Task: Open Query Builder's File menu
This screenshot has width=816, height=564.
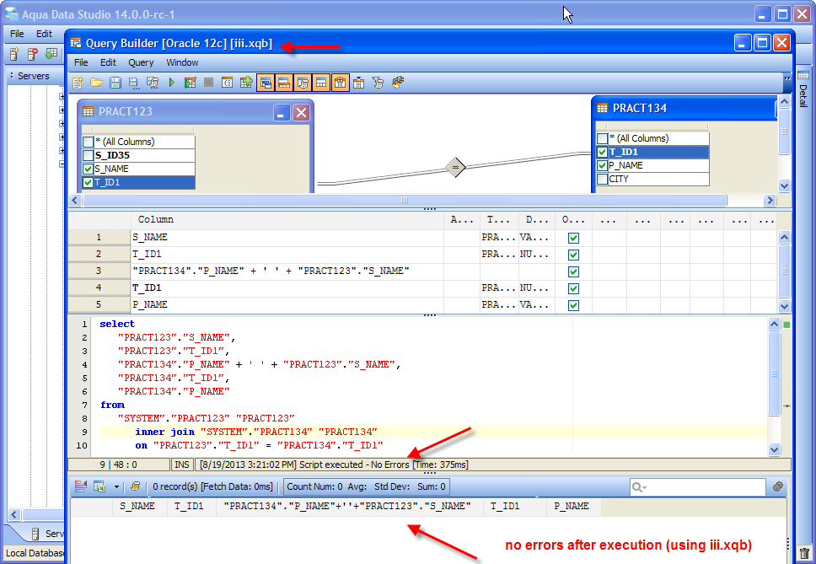Action: point(81,62)
